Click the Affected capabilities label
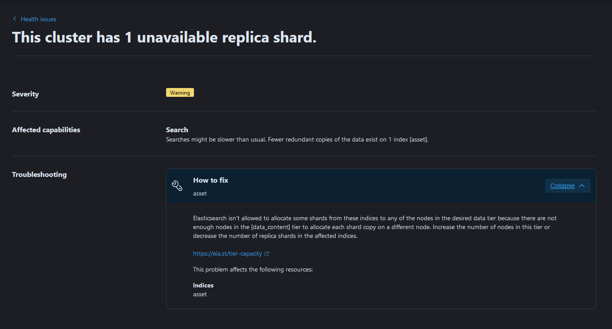612x329 pixels. pos(46,130)
